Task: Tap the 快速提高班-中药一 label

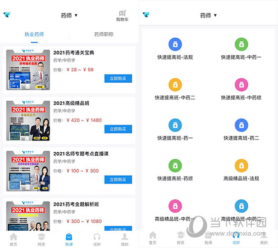Action: 241,57
